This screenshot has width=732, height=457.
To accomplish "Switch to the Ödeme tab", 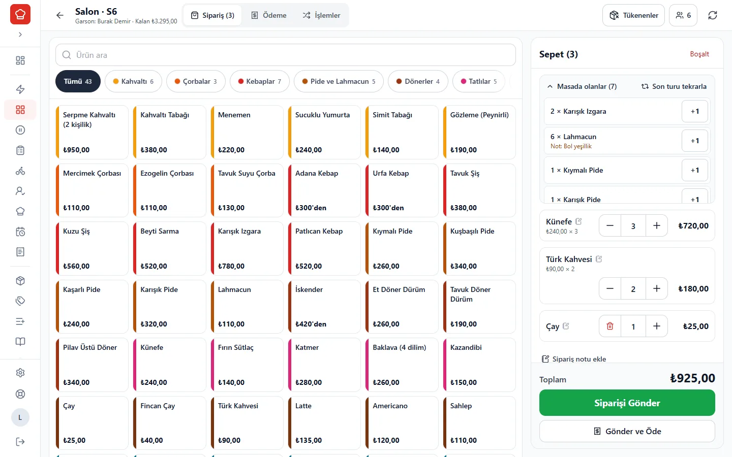I will (x=269, y=15).
